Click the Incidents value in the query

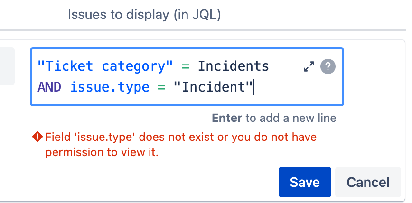(234, 66)
